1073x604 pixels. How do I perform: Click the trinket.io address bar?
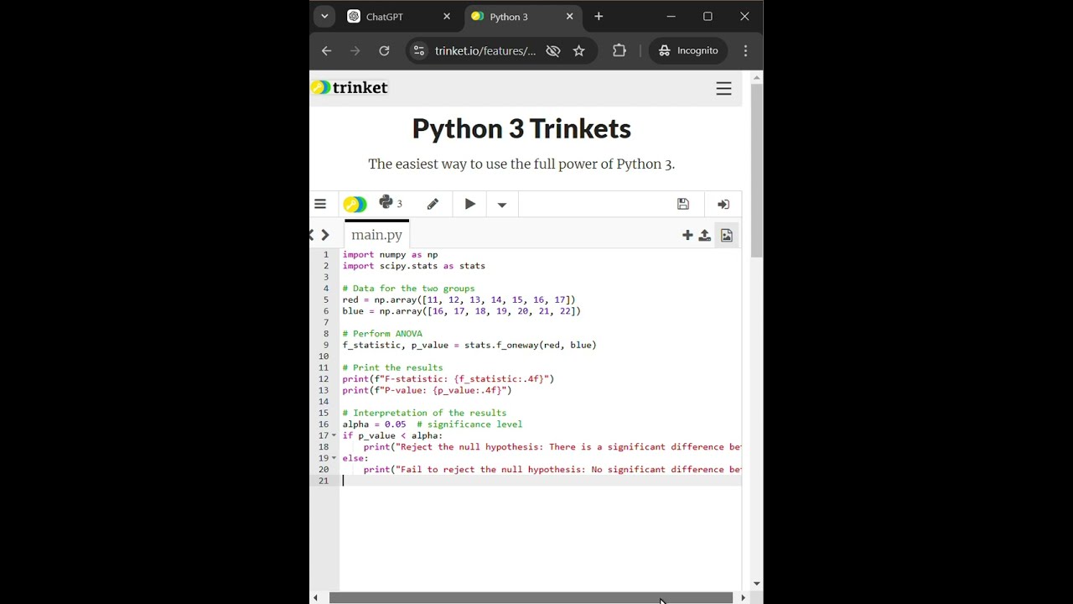point(485,51)
